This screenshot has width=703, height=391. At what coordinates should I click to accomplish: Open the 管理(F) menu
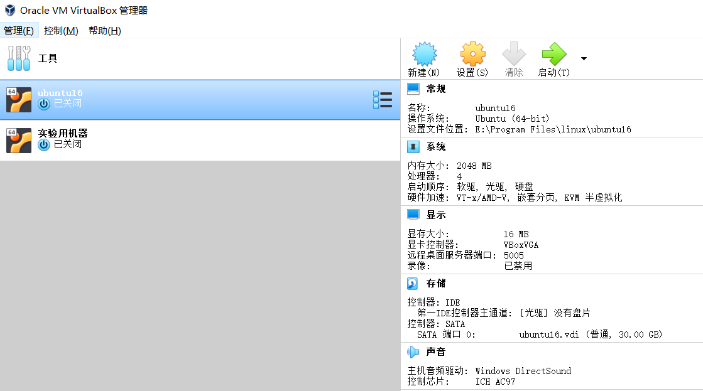pyautogui.click(x=19, y=31)
